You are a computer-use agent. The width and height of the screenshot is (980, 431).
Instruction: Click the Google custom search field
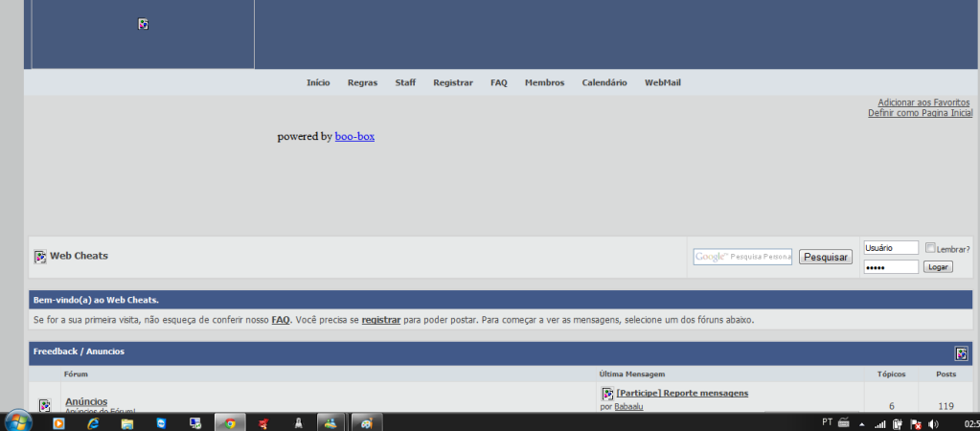742,257
